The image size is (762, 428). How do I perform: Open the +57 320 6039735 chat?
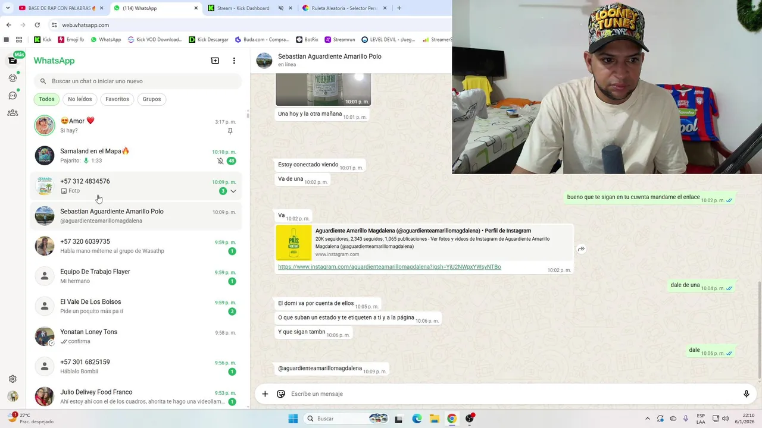coord(136,246)
